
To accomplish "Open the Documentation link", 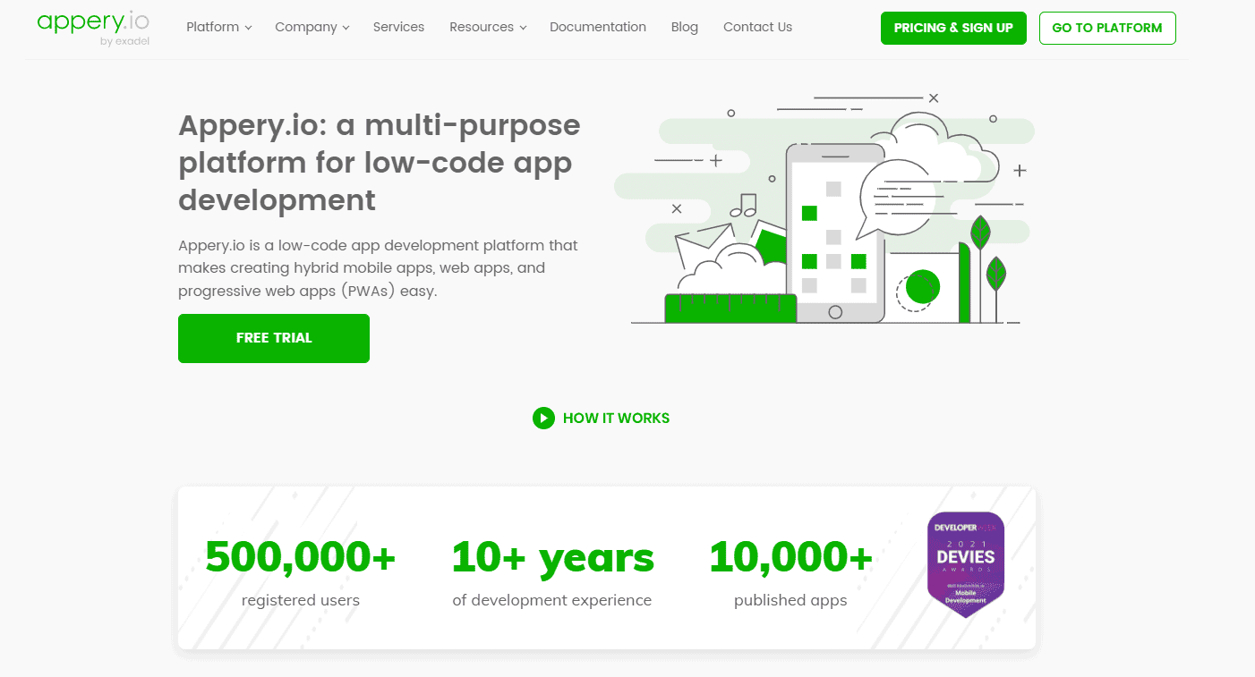I will point(598,27).
